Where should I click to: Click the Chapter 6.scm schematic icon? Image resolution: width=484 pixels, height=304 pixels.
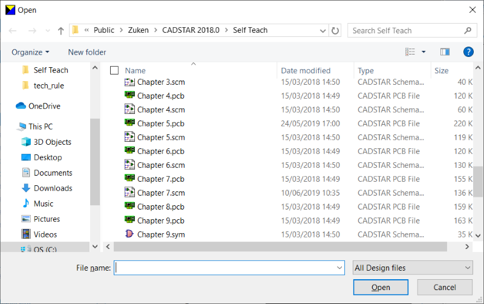coord(129,164)
